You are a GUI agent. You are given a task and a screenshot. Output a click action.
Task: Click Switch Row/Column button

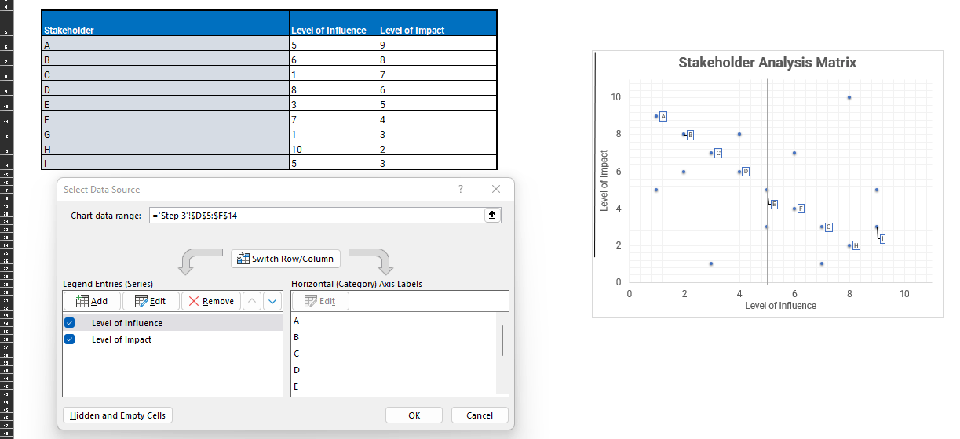pos(286,258)
